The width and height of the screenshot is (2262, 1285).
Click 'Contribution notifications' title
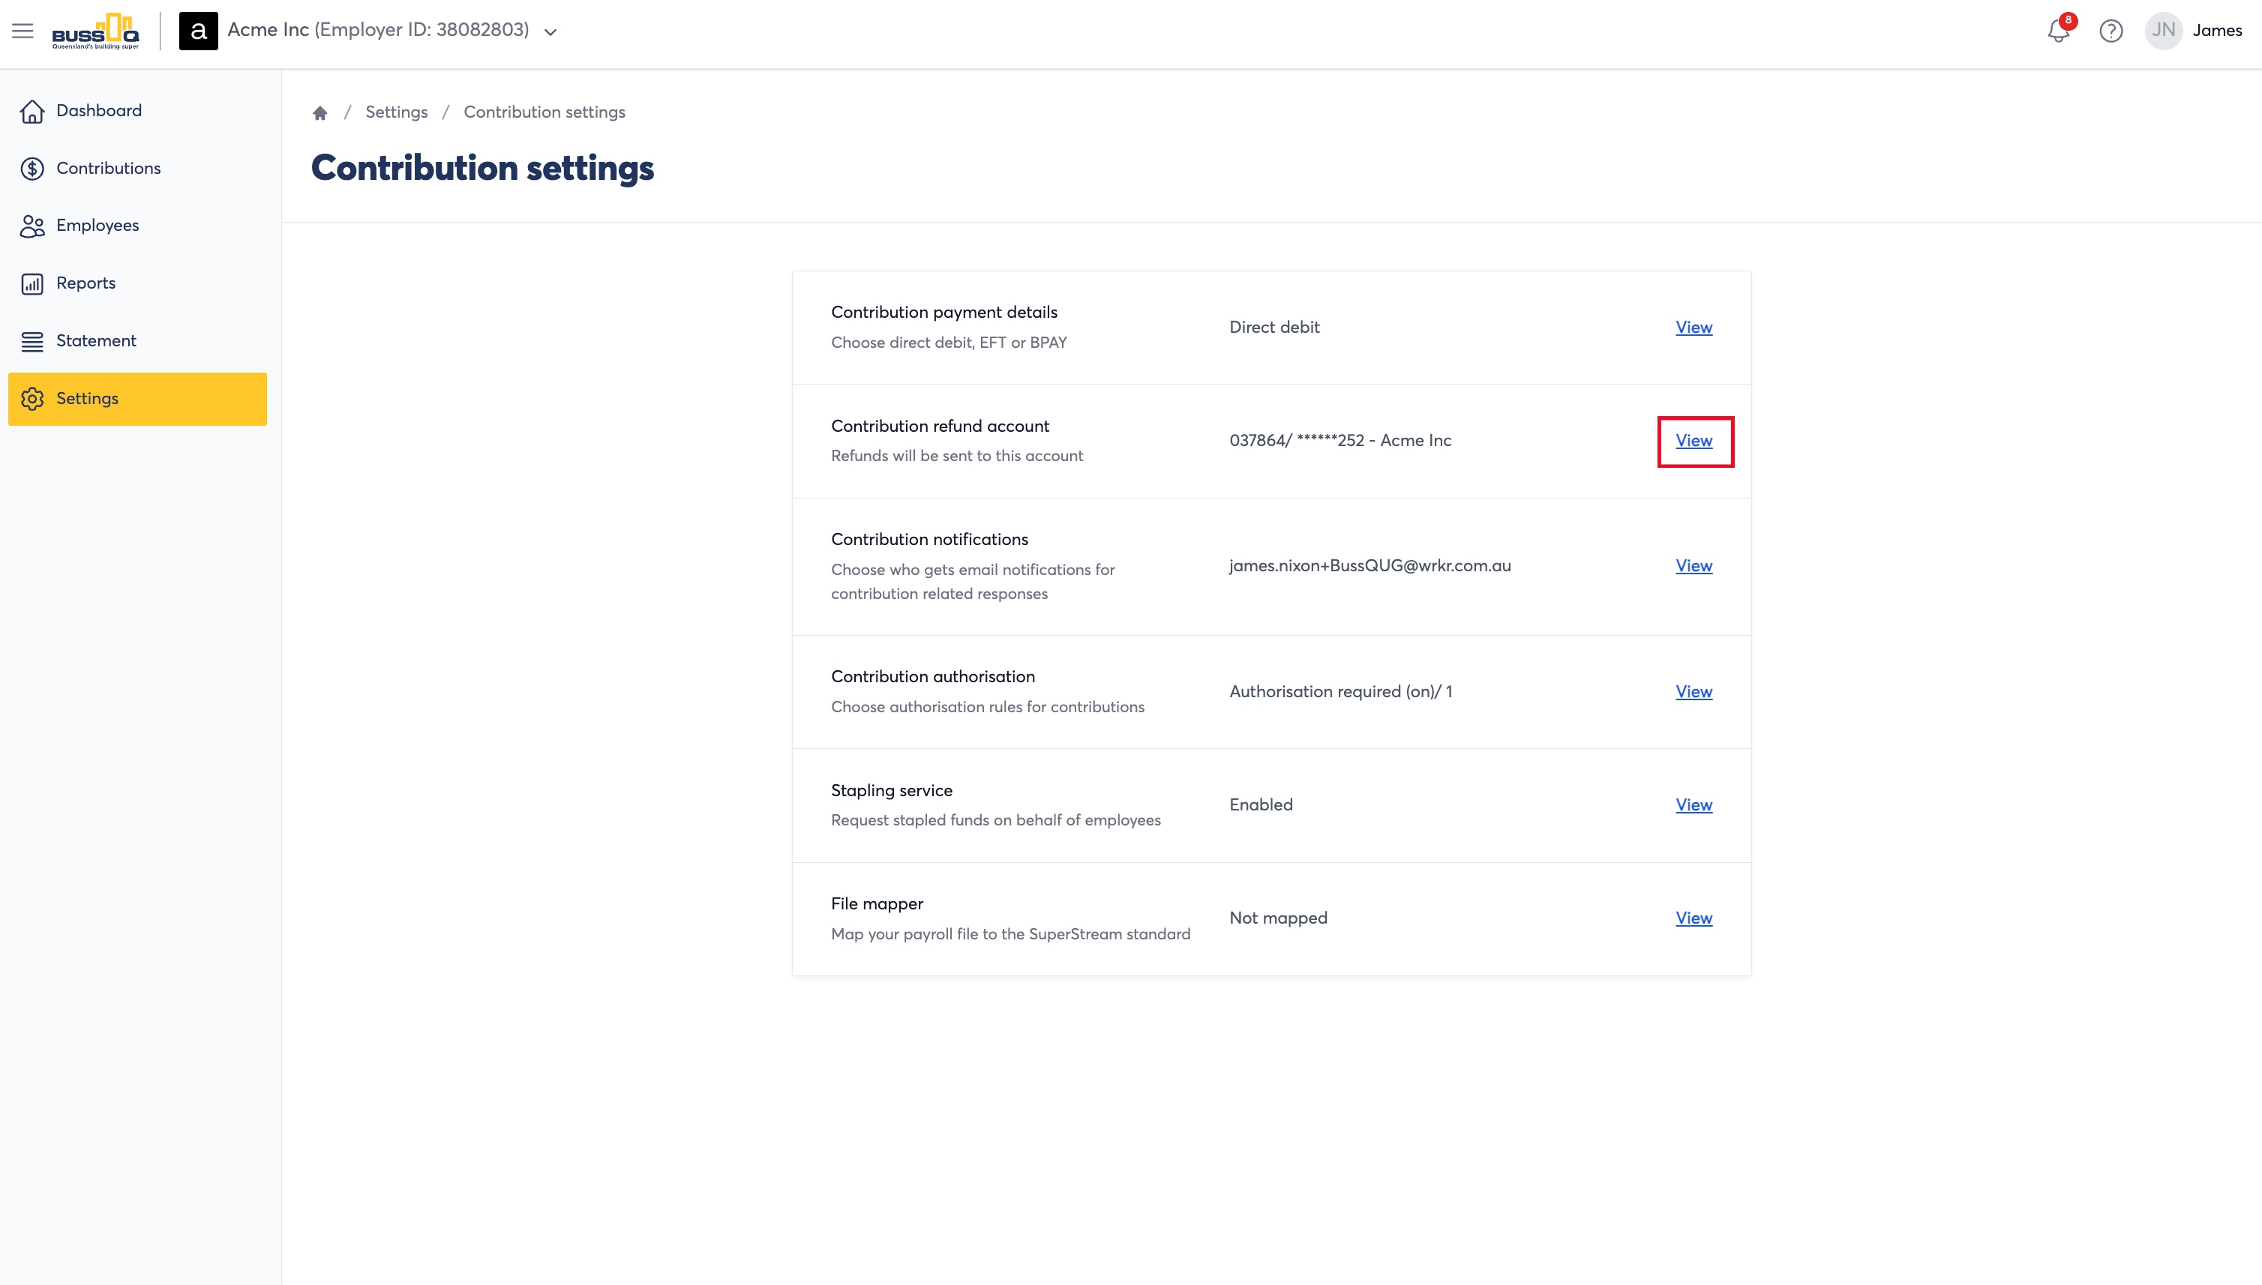928,539
